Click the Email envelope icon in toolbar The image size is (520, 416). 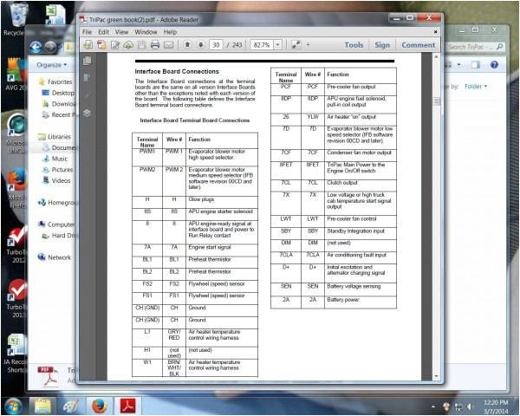[169, 45]
